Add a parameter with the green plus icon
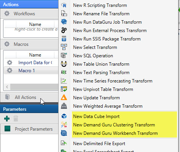 pyautogui.click(x=7, y=119)
